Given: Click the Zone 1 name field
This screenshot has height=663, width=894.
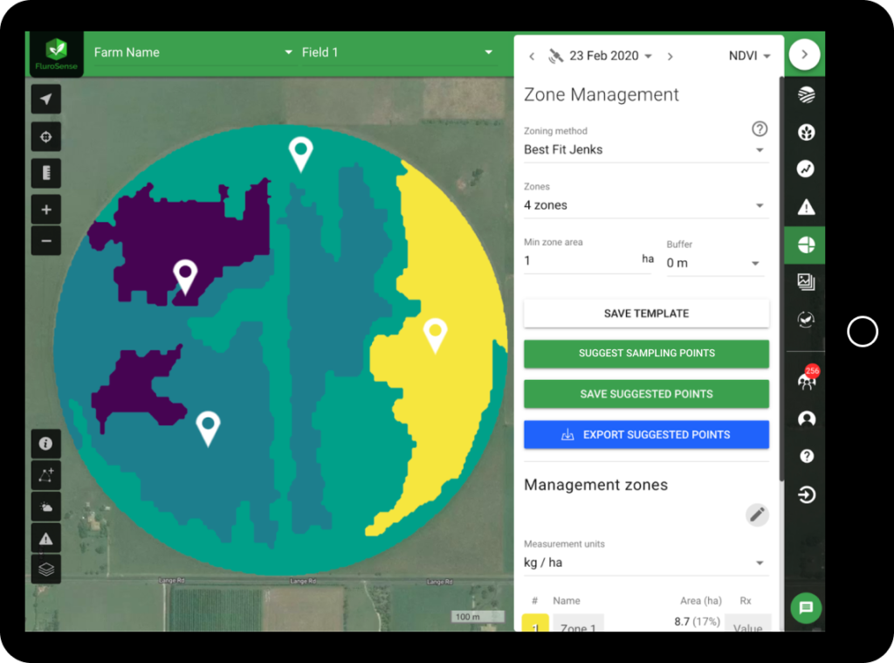Looking at the screenshot, I should (578, 623).
